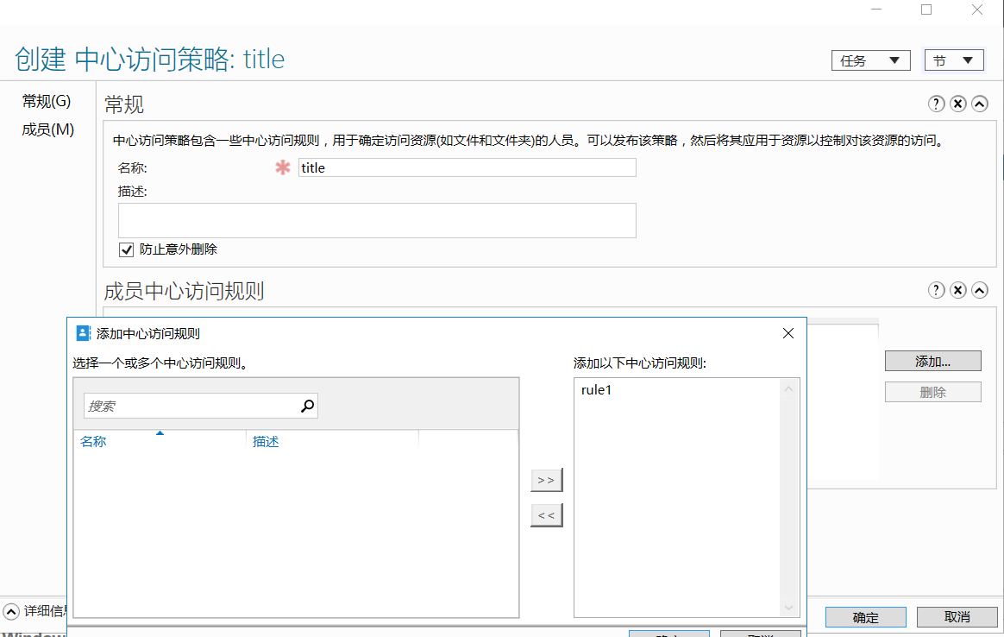Image resolution: width=1004 pixels, height=637 pixels.
Task: Expand 详细信息 at bottom left
Action: click(x=11, y=611)
